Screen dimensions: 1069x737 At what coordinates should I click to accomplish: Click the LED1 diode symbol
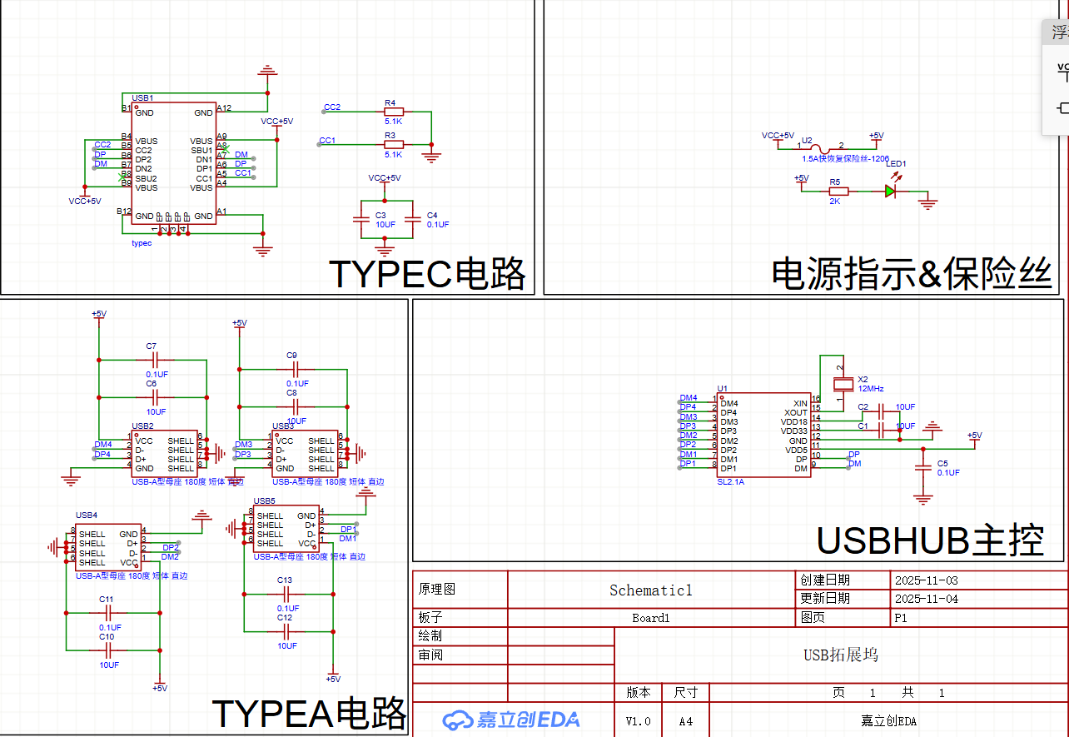(890, 191)
